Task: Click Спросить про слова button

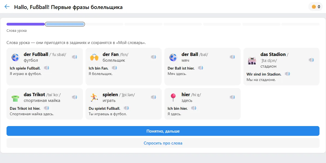Action: click(x=163, y=143)
